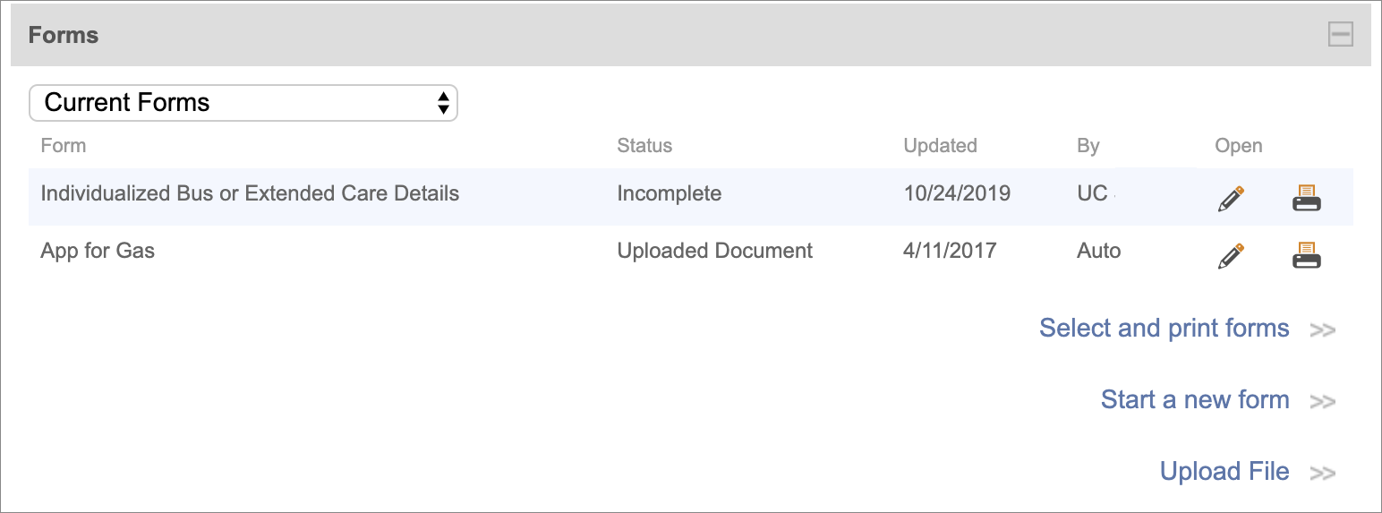The image size is (1382, 513).
Task: Select the Individualized Bus or Extended Care Details row
Action: pyautogui.click(x=690, y=196)
